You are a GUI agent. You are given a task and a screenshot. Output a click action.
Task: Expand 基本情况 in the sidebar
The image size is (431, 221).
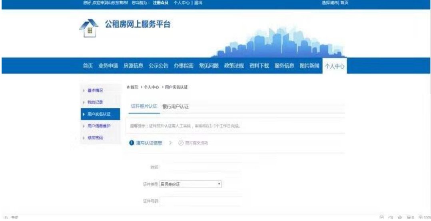click(95, 91)
